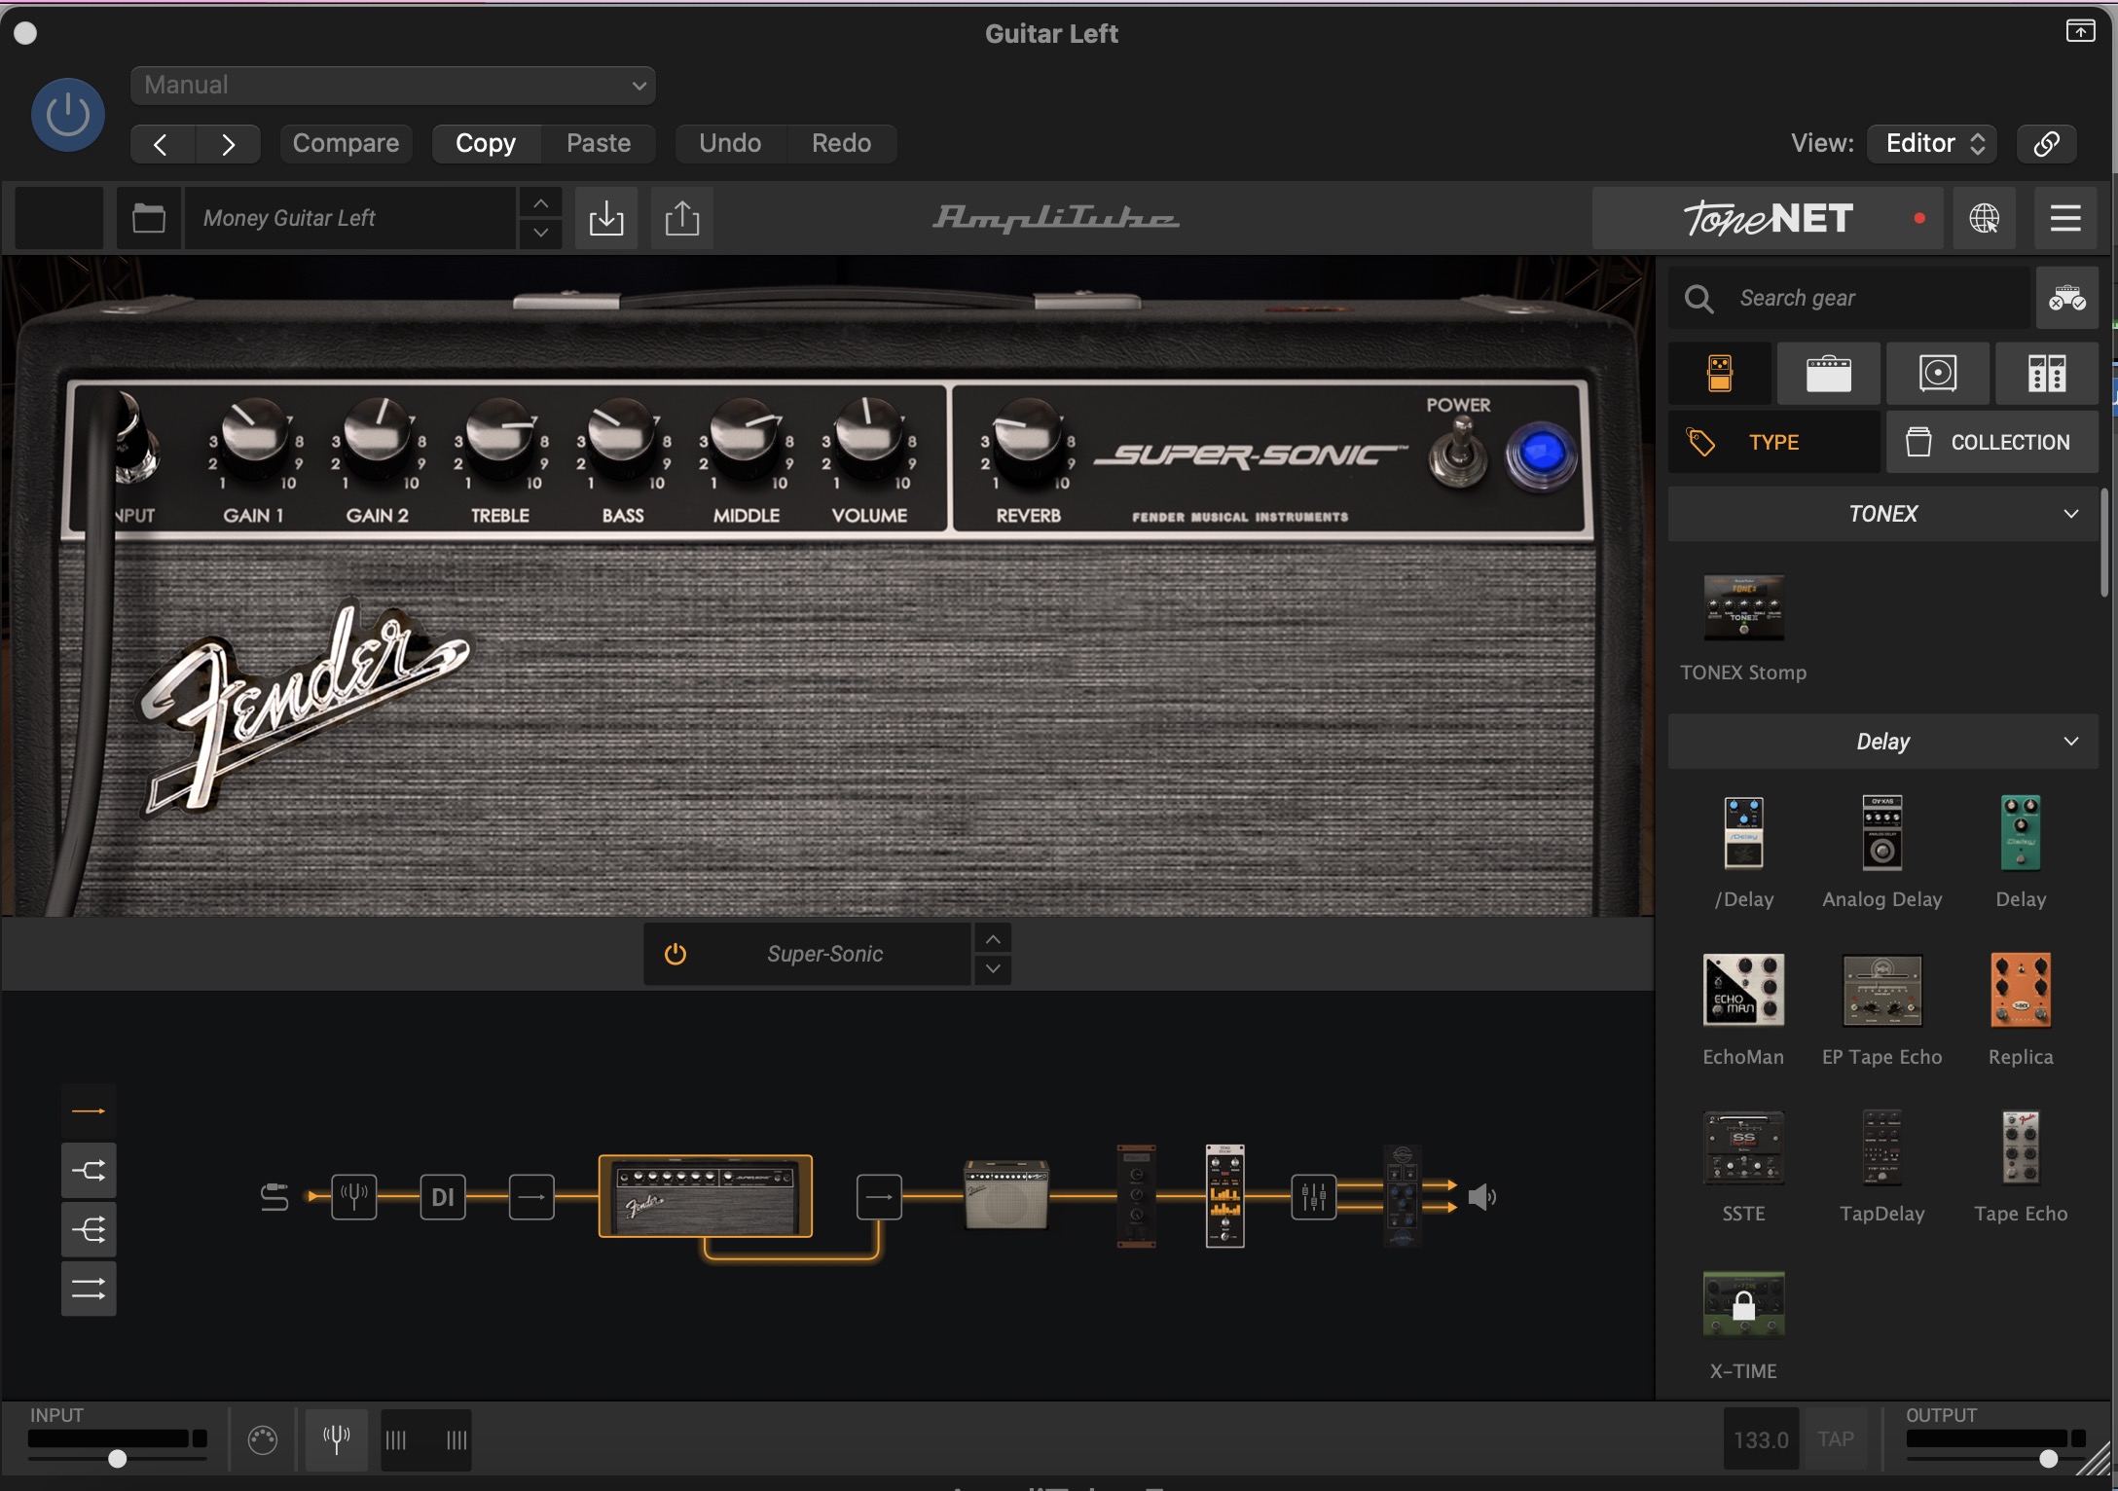Image resolution: width=2118 pixels, height=1491 pixels.
Task: Click the Compare button
Action: pos(346,143)
